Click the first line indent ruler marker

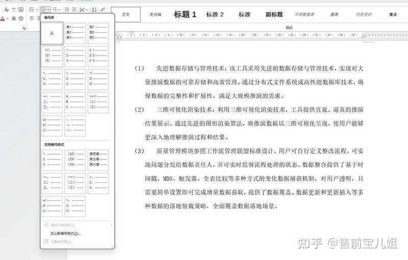tap(132, 33)
